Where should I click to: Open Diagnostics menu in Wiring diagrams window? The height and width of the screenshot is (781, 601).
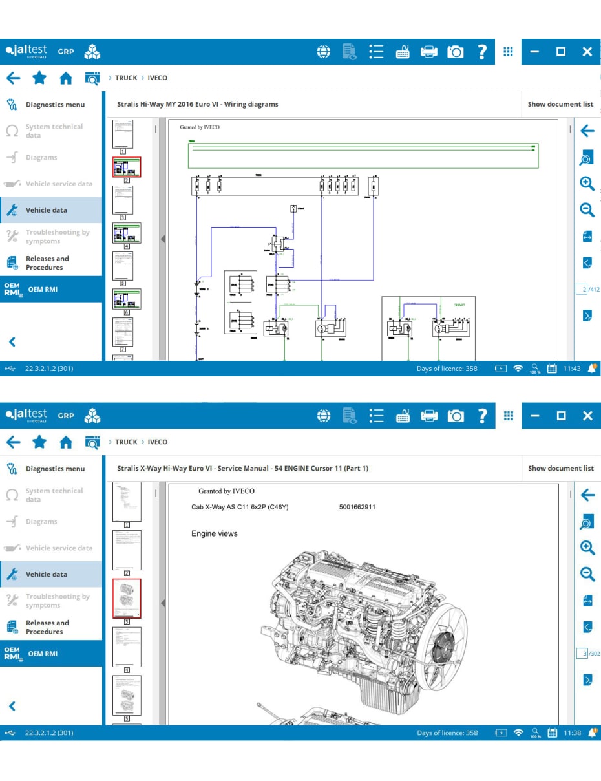tap(51, 104)
